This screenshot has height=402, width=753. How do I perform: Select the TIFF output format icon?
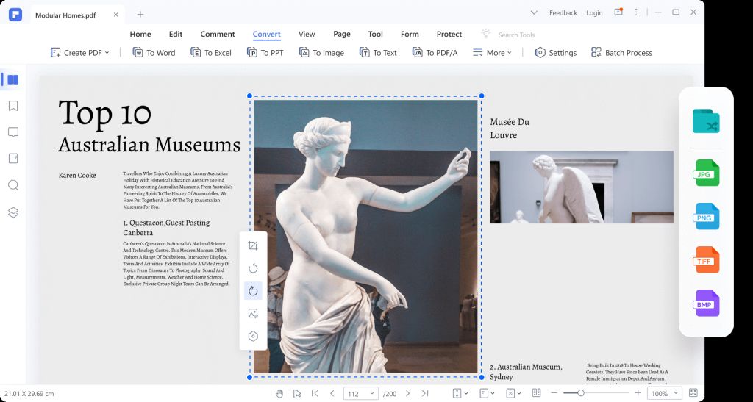tap(706, 260)
